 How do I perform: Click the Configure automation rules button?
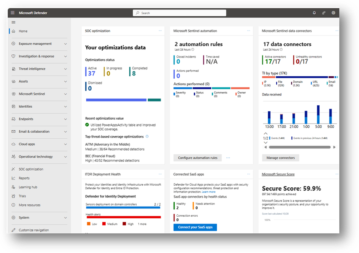(x=198, y=158)
